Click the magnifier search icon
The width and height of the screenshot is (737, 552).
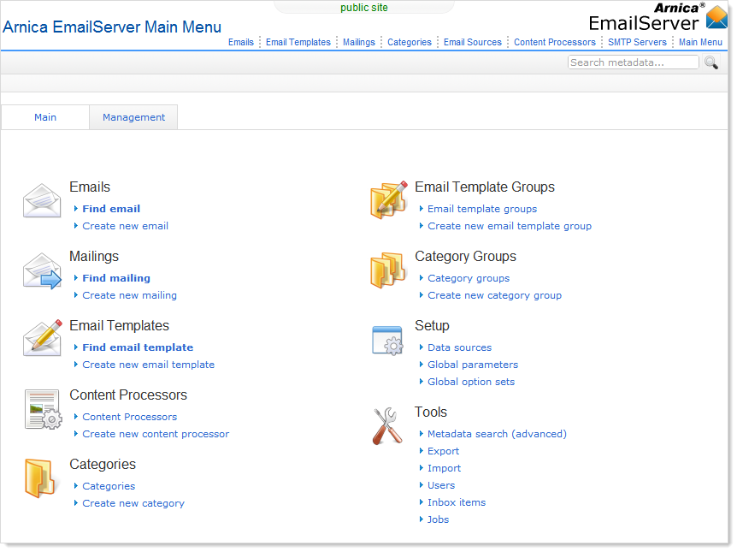pyautogui.click(x=710, y=62)
